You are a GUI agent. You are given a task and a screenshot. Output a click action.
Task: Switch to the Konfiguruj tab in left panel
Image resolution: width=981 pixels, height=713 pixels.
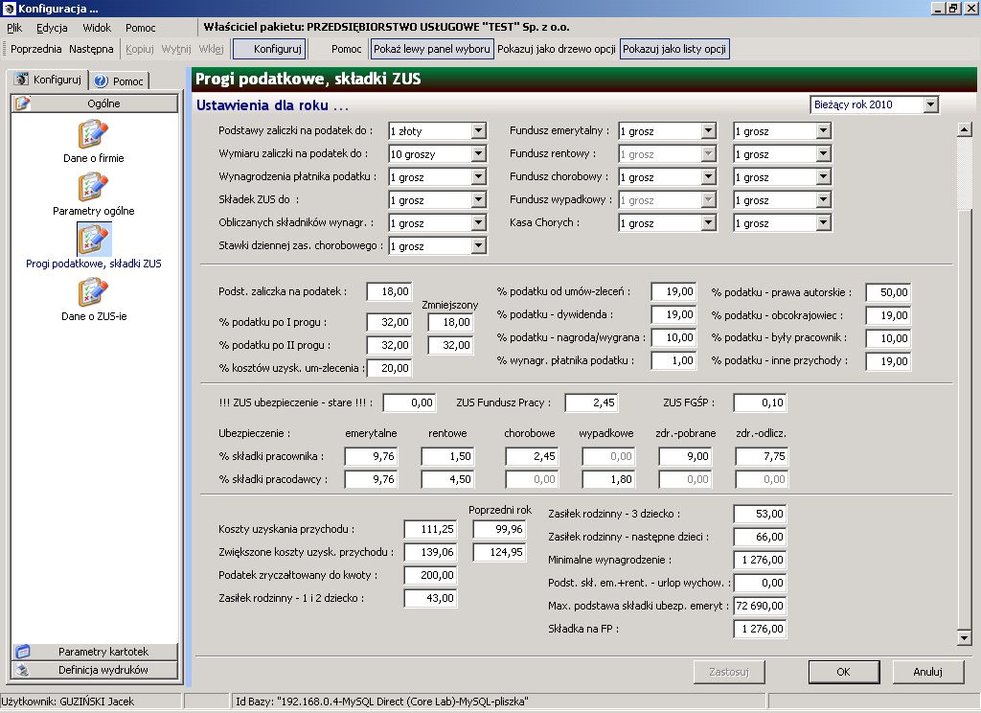[x=48, y=80]
